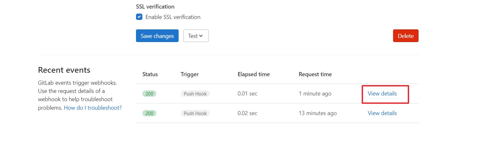The image size is (477, 147).
Task: View details of the 1 minute ago event
Action: click(382, 94)
